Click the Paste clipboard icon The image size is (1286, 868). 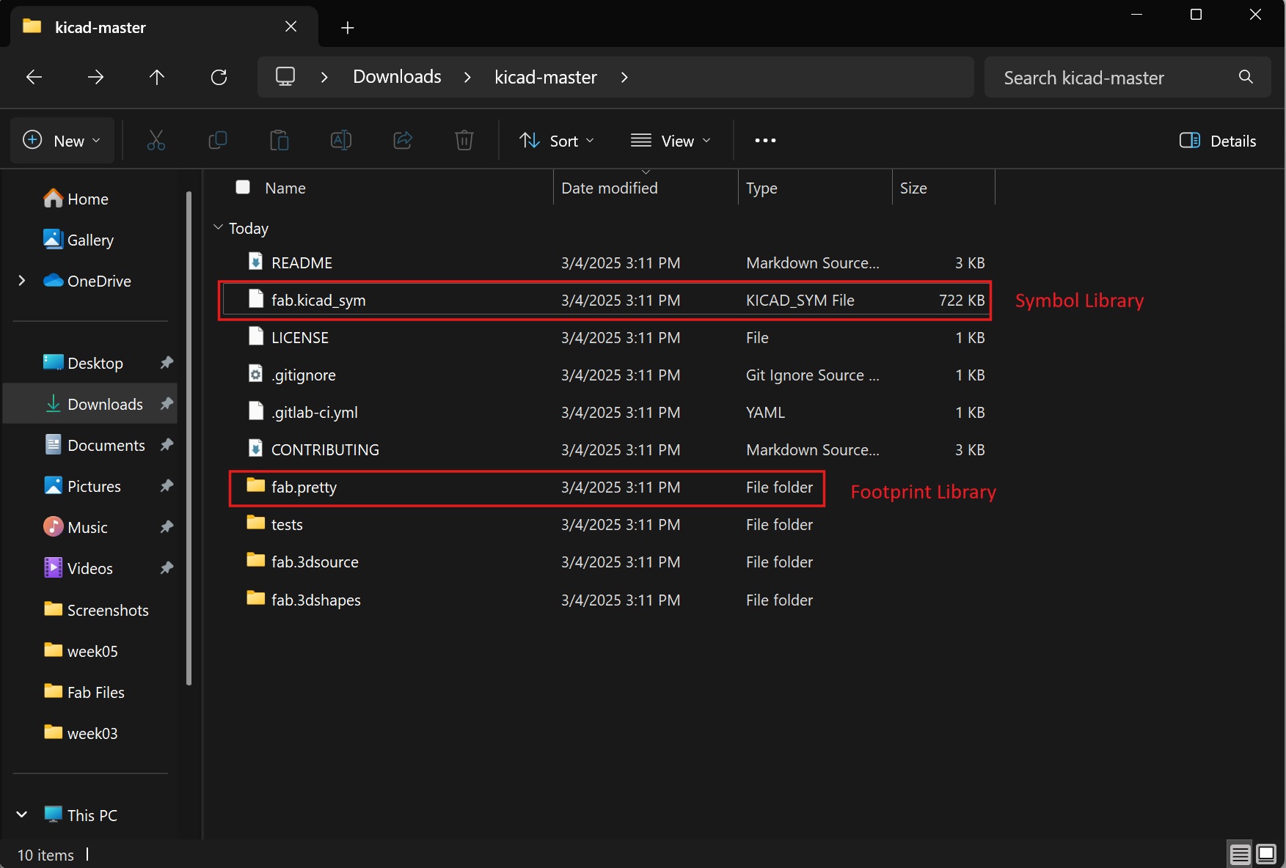click(x=280, y=140)
